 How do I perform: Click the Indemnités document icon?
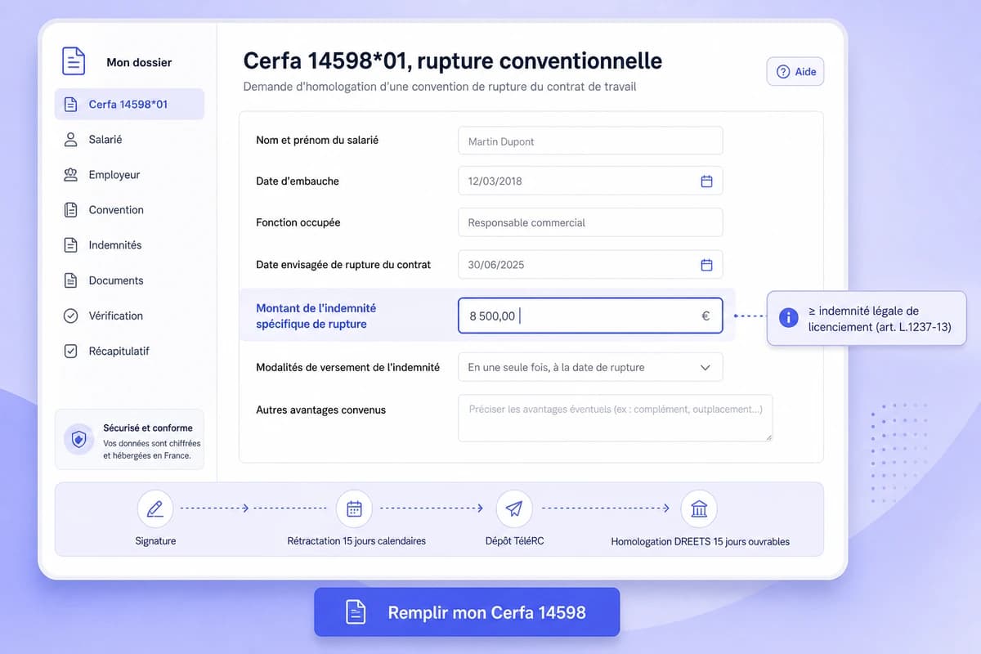click(x=70, y=245)
